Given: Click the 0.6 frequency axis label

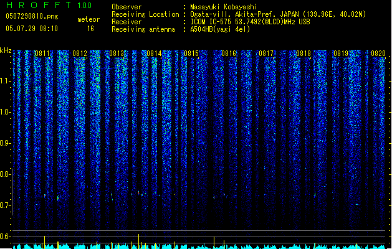Looking at the screenshot, I should tap(5, 237).
